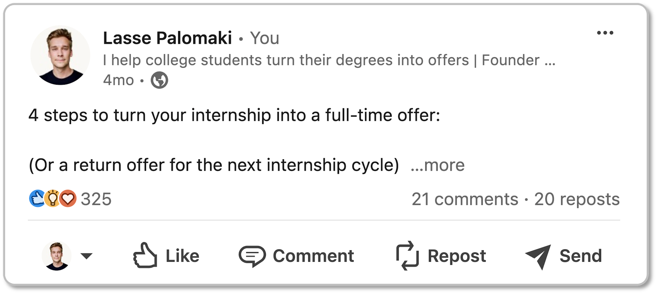Open the Comment box for this post
Image resolution: width=658 pixels, height=294 pixels.
pos(296,256)
